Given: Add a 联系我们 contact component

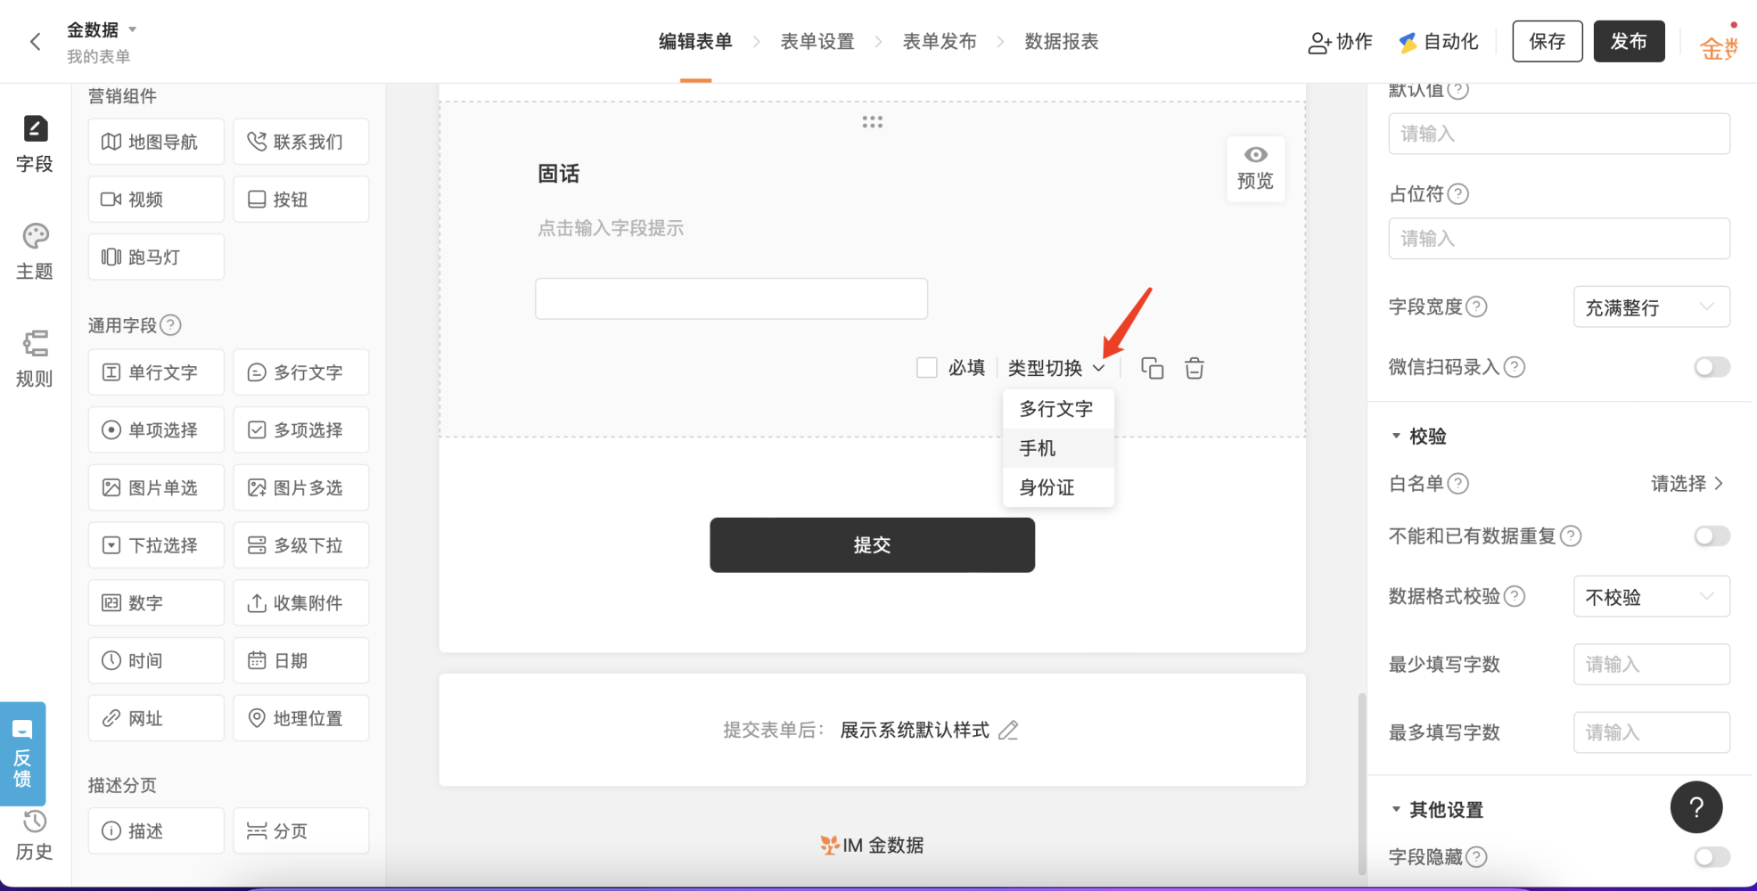Looking at the screenshot, I should 301,142.
